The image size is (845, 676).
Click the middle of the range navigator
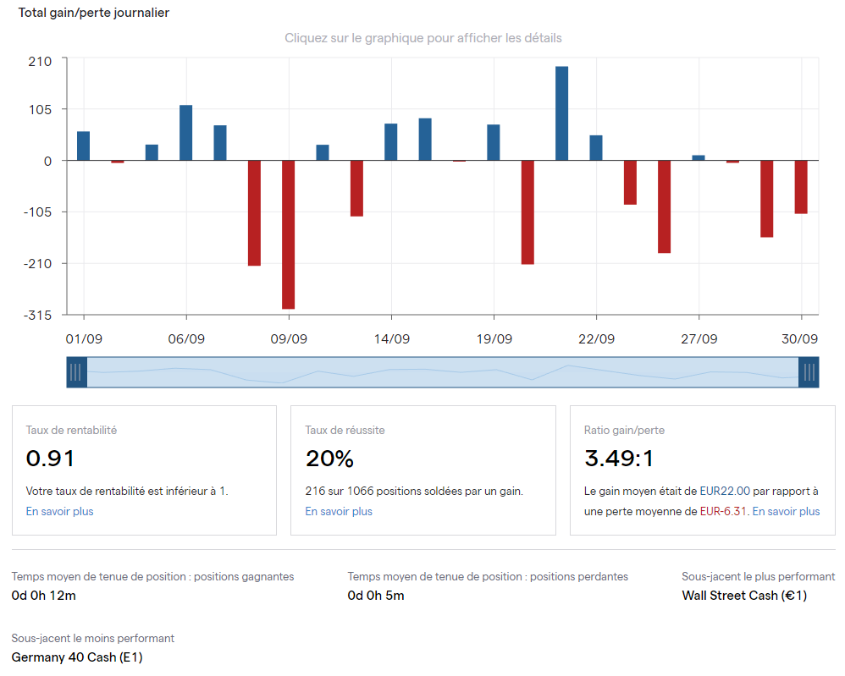click(443, 372)
